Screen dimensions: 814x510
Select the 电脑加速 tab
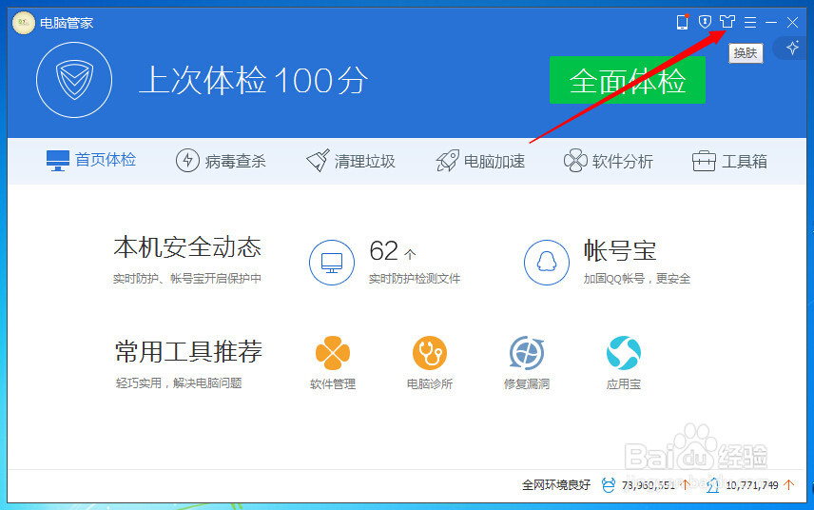(x=480, y=161)
